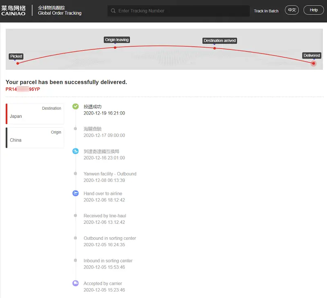327x298 pixels.
Task: Click the Japan destination card
Action: click(x=35, y=113)
